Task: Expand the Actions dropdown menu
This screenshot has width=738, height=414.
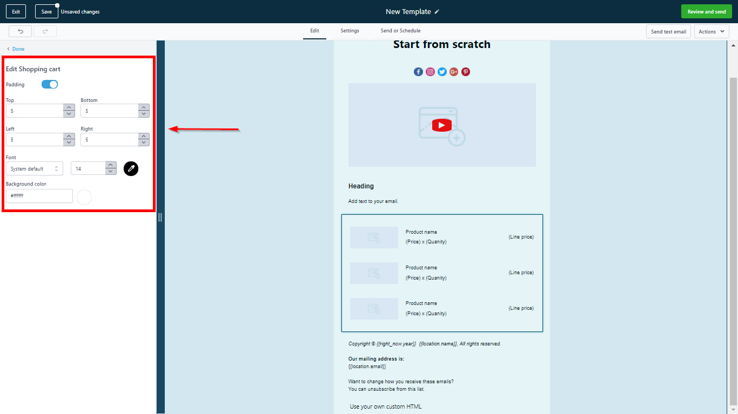Action: tap(711, 31)
